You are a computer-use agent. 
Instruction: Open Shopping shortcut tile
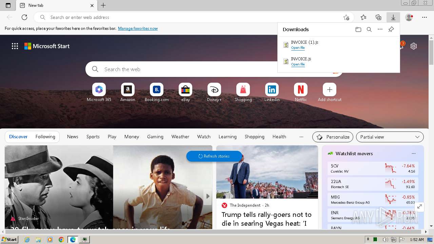[243, 92]
